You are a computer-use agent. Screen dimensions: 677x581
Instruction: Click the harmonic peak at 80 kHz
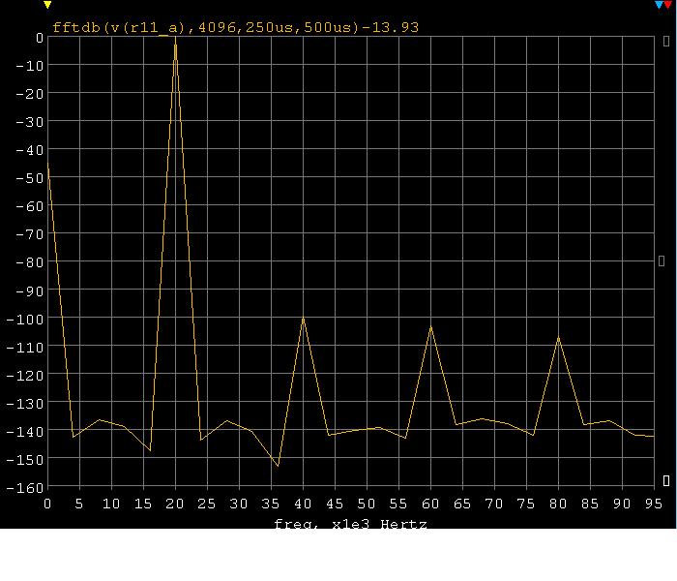pos(559,338)
